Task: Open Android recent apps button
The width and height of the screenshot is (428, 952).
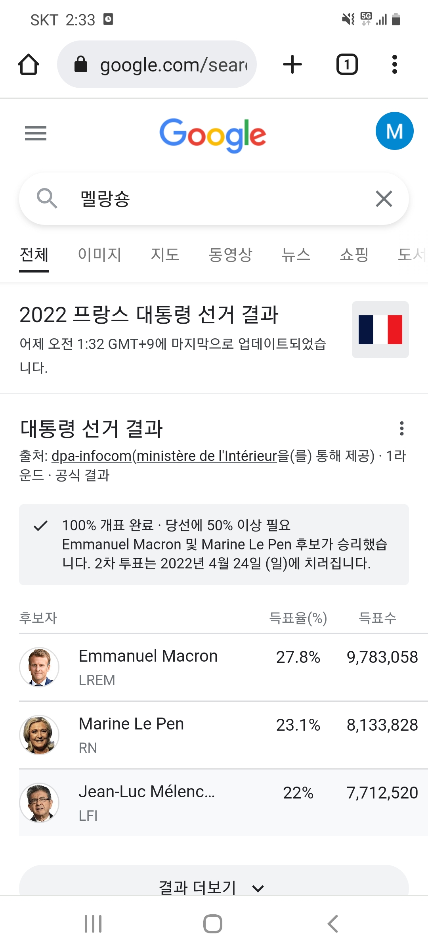Action: (x=94, y=924)
